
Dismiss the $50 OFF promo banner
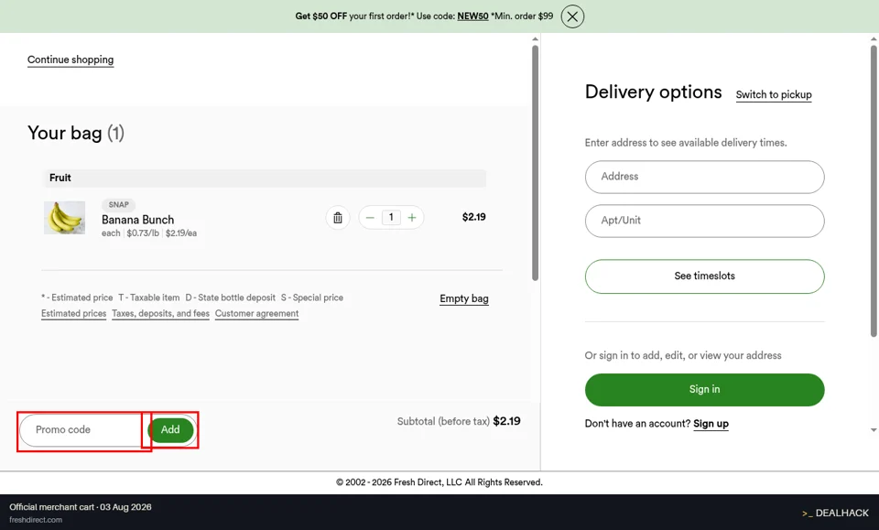coord(572,16)
